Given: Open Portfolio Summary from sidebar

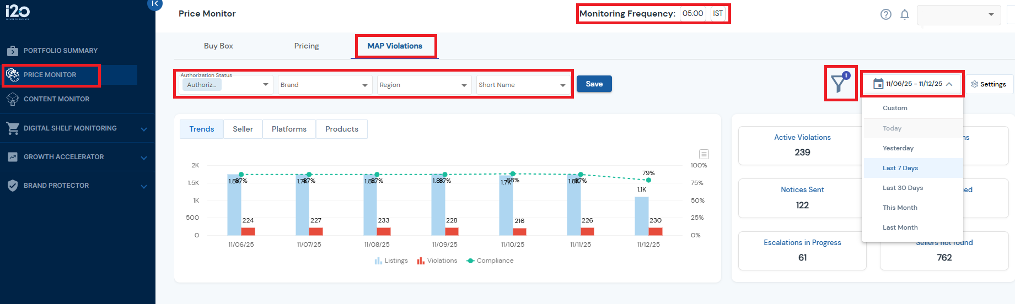Looking at the screenshot, I should coord(60,51).
